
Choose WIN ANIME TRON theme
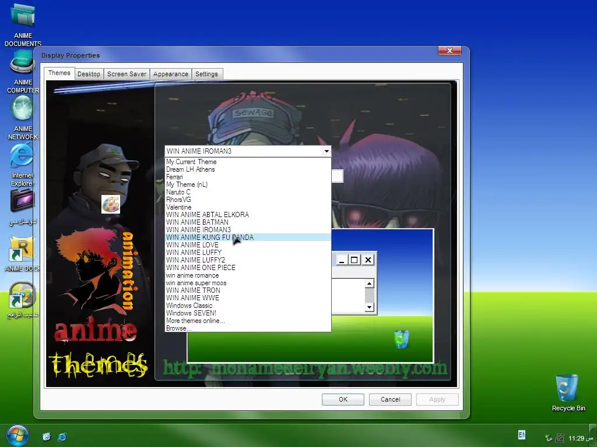(248, 290)
